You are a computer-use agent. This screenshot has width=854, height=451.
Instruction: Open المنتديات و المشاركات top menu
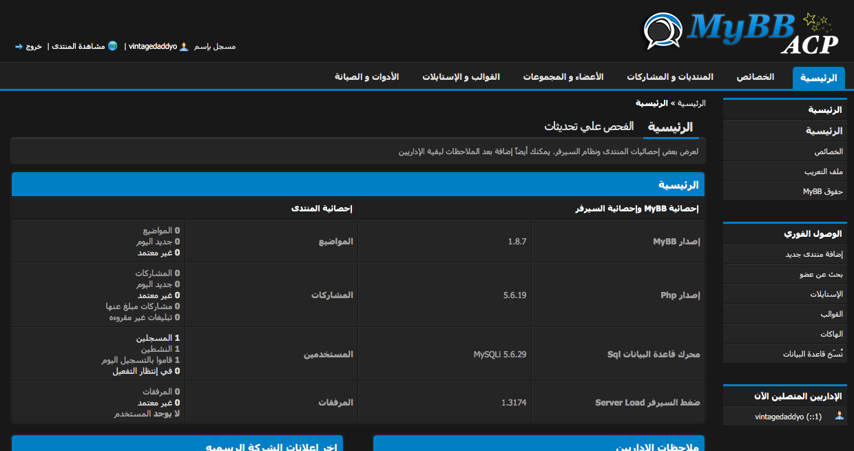pyautogui.click(x=669, y=77)
